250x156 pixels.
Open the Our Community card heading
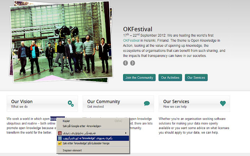[104, 101]
